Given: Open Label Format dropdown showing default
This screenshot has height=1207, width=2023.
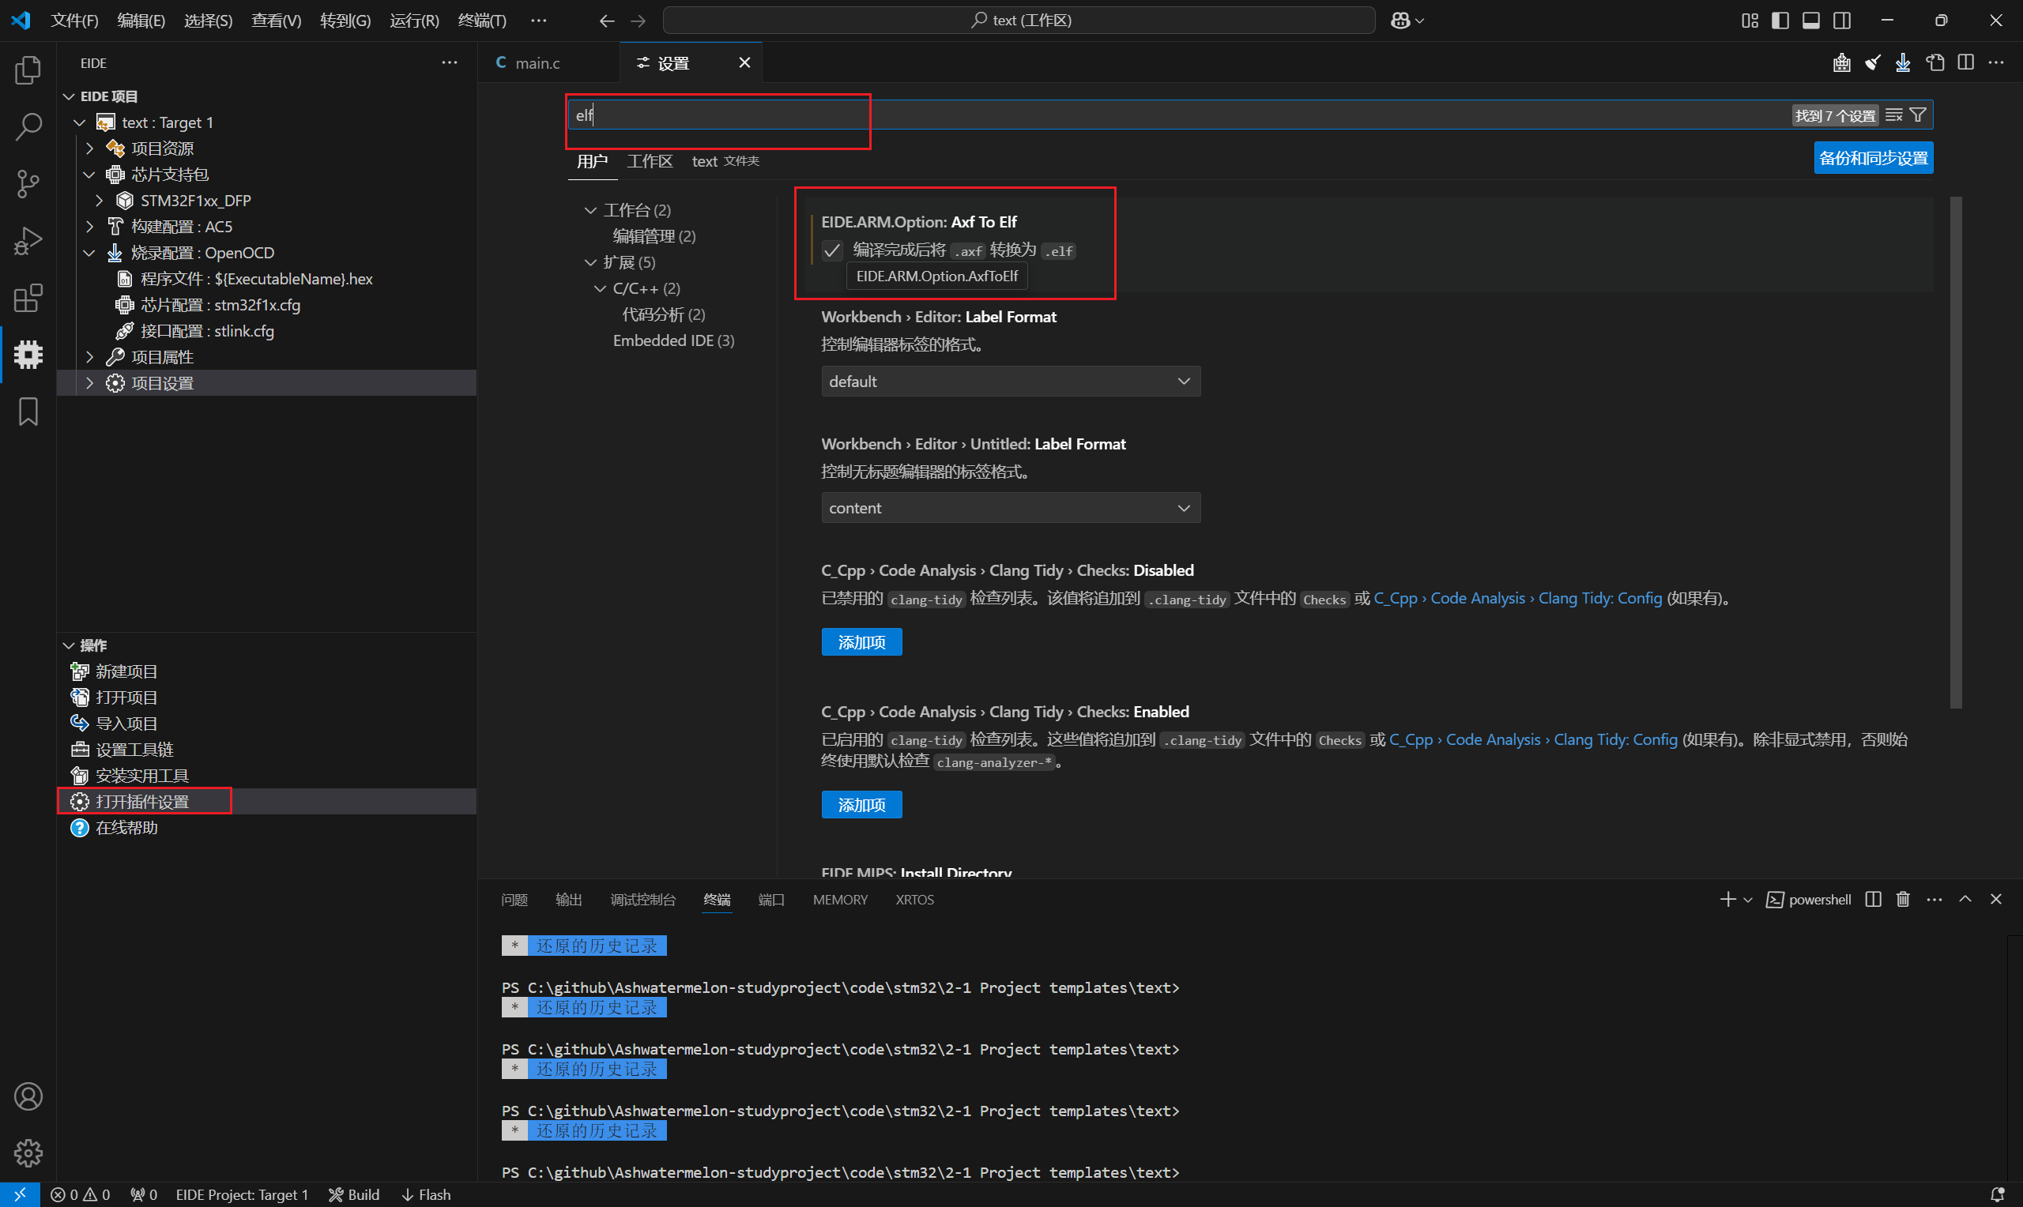Looking at the screenshot, I should [x=1009, y=382].
